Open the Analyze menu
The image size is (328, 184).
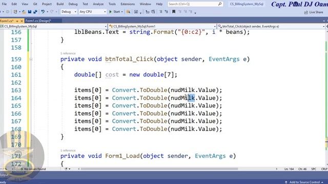point(98,4)
